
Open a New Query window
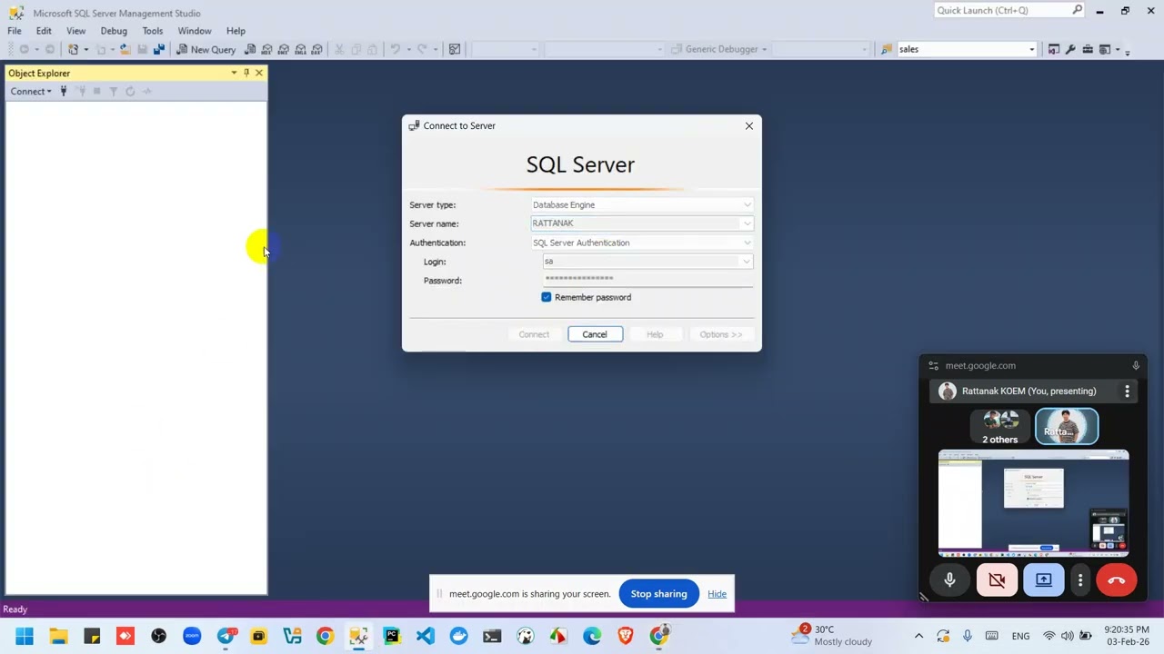click(x=206, y=49)
